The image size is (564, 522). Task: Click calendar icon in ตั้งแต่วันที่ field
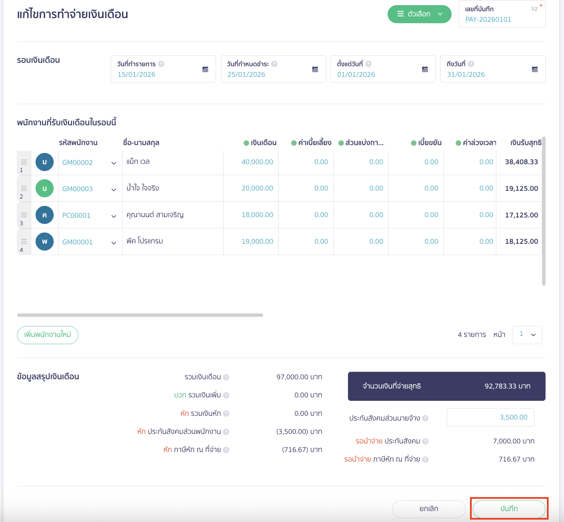pos(425,69)
